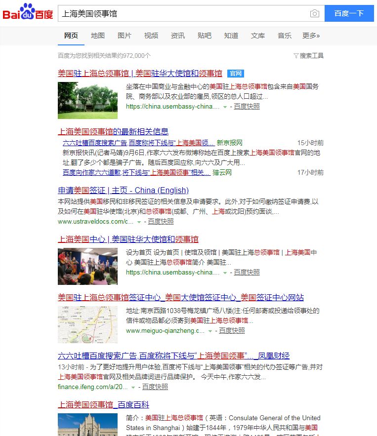Open 上海美国领事馆_百度百科 result
Screen dimensions: 377x436
click(103, 404)
